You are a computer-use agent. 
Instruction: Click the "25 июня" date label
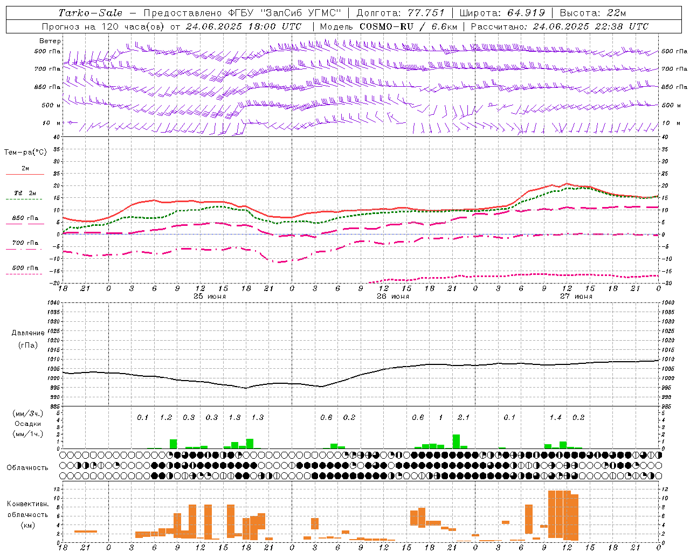[x=210, y=296]
